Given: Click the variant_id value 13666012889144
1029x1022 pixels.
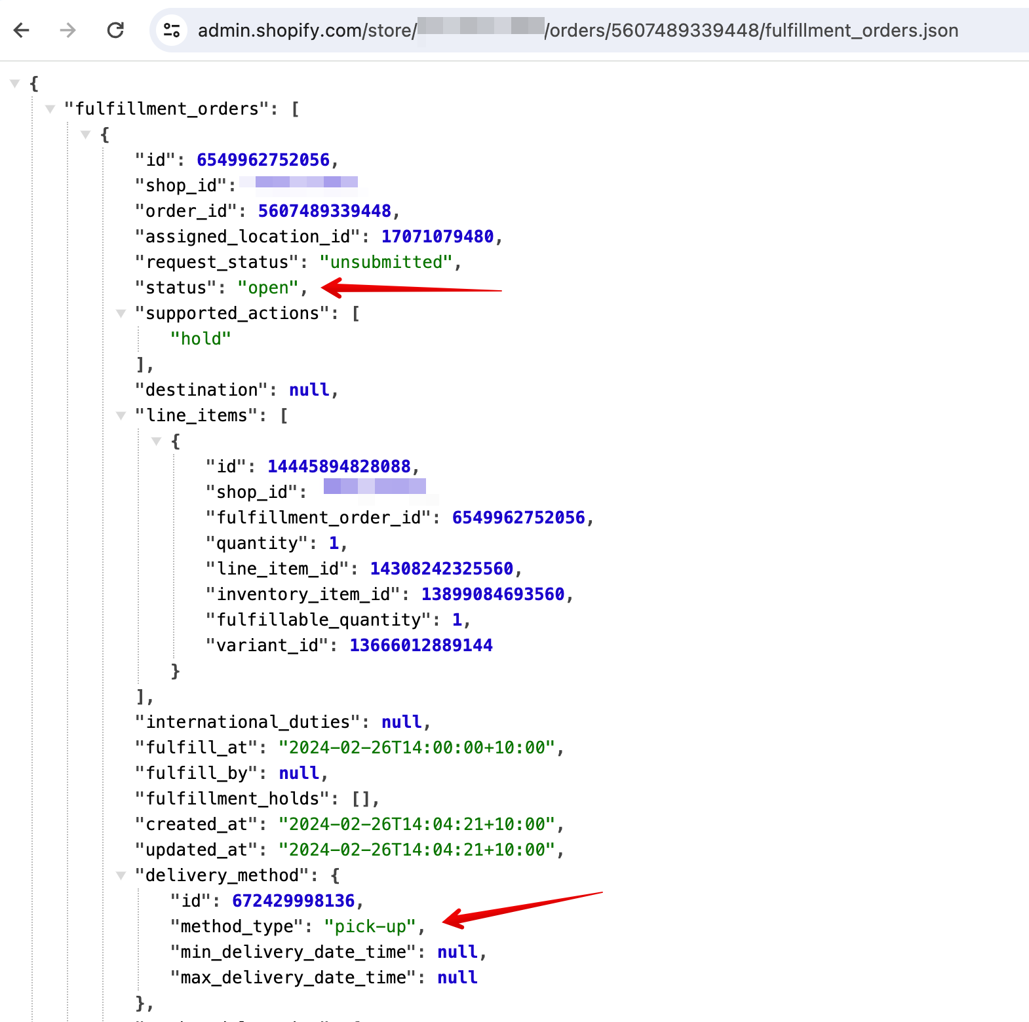Looking at the screenshot, I should [421, 645].
